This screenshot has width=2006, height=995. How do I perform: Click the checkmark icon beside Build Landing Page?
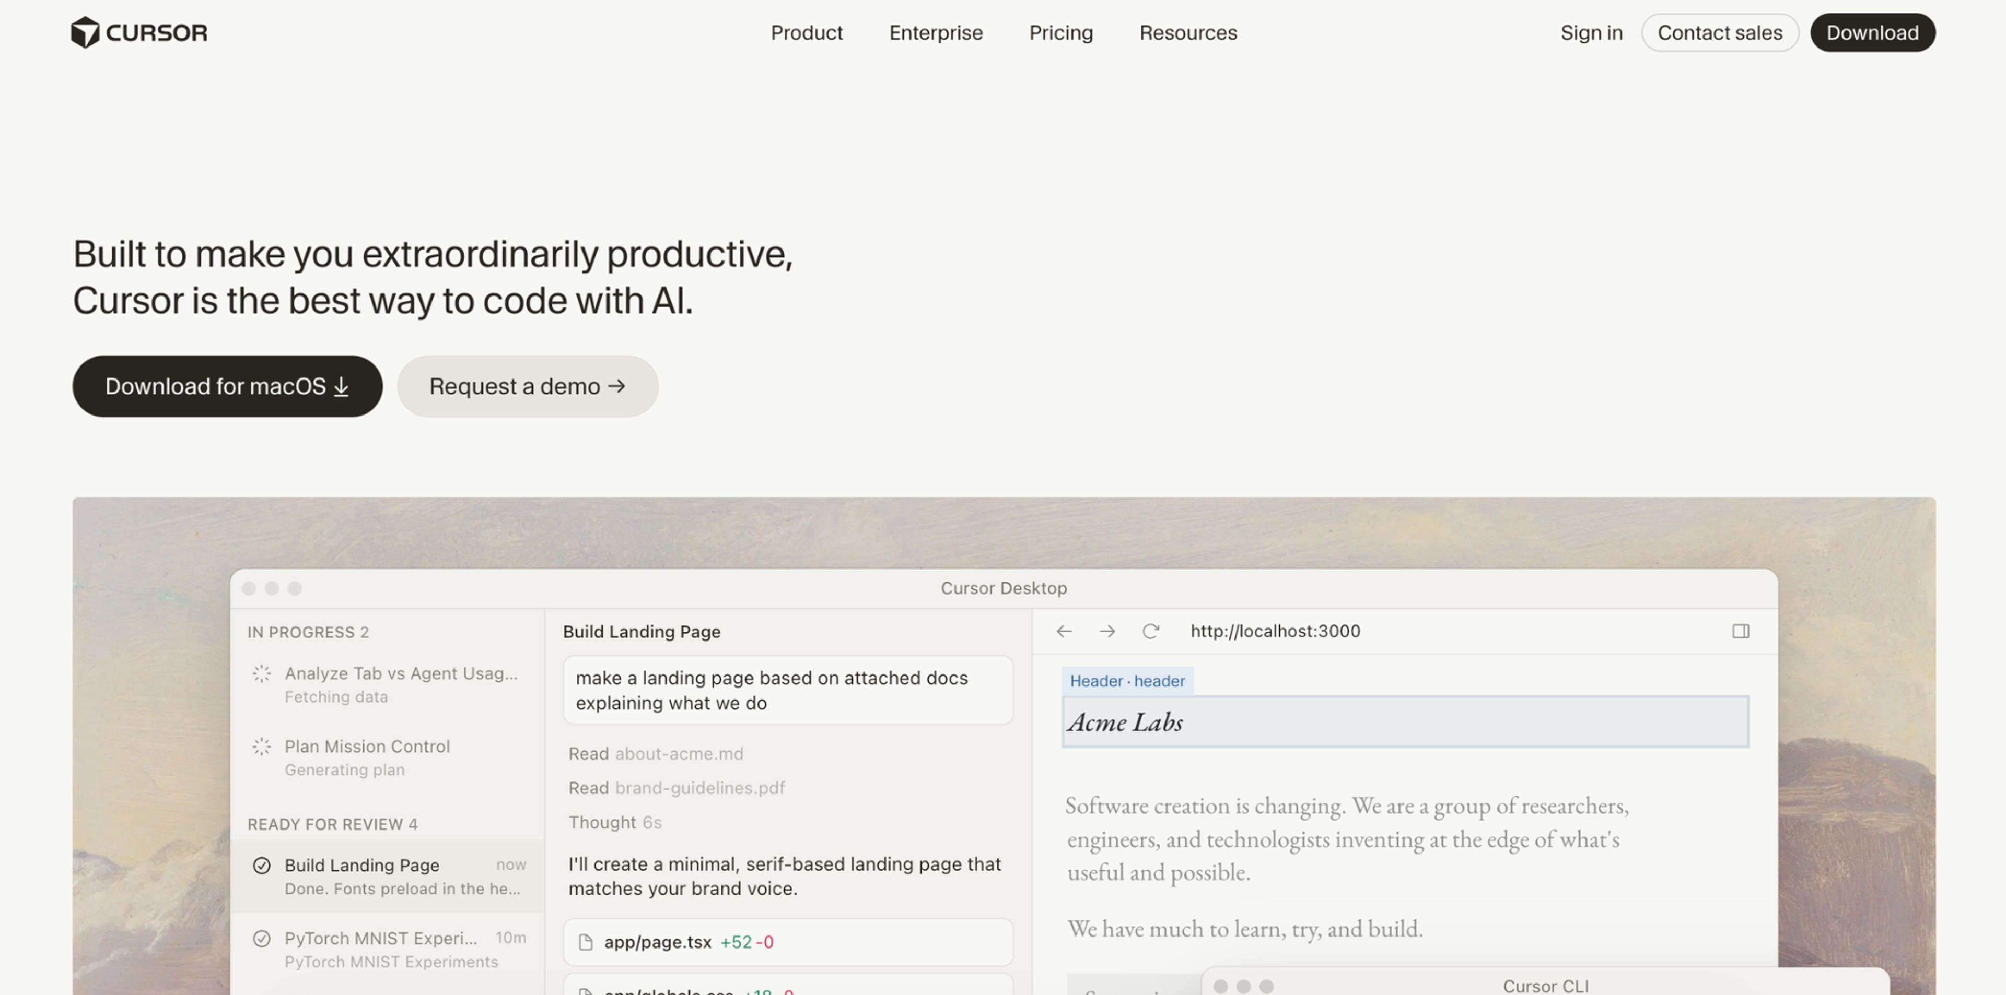(262, 865)
